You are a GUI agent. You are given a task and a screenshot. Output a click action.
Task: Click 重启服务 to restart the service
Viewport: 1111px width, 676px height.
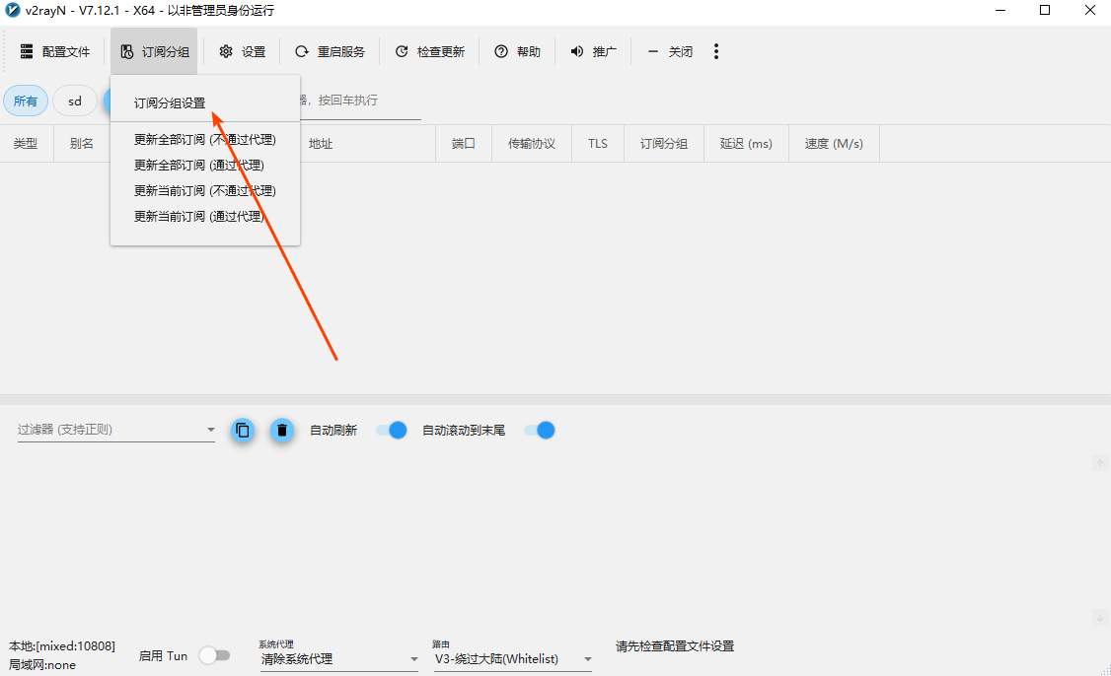click(x=330, y=51)
